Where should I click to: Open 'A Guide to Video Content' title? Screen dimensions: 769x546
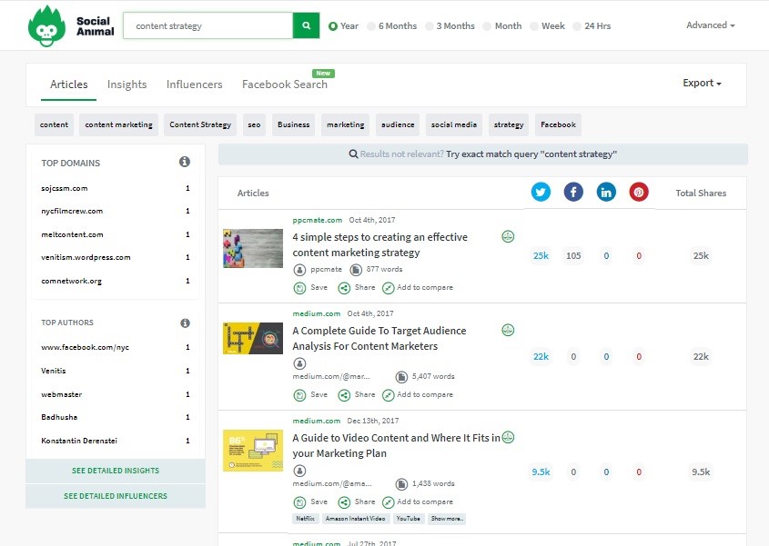point(396,446)
